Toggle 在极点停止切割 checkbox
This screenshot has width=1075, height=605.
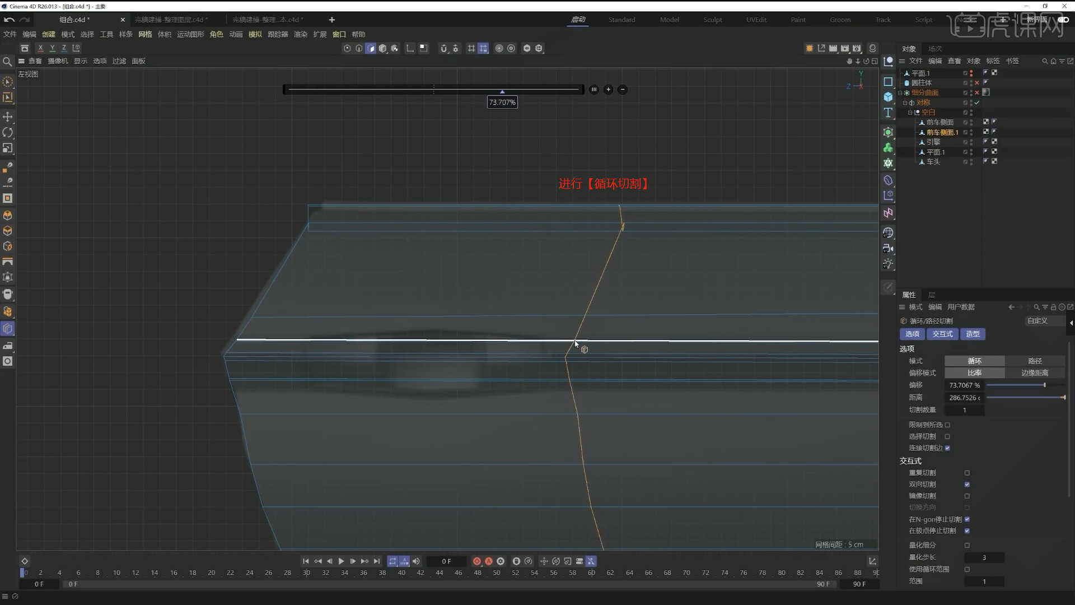[967, 530]
